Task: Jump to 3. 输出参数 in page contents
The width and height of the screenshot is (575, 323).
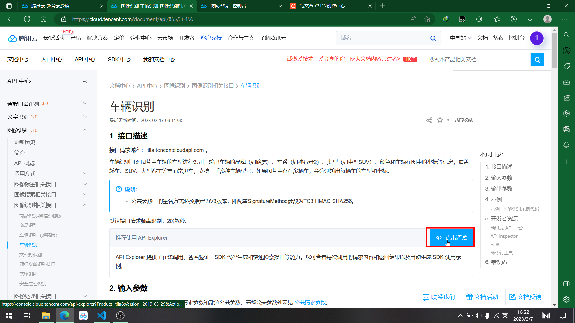Action: [x=499, y=189]
